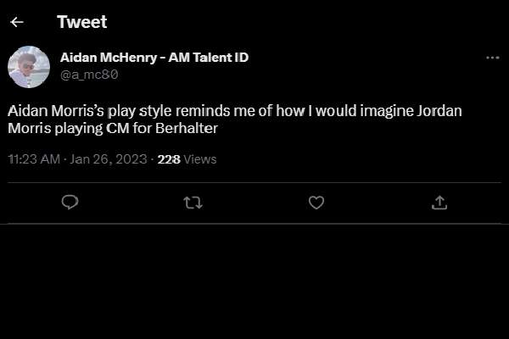Click the reply speech bubble icon
509x339 pixels.
pyautogui.click(x=70, y=203)
